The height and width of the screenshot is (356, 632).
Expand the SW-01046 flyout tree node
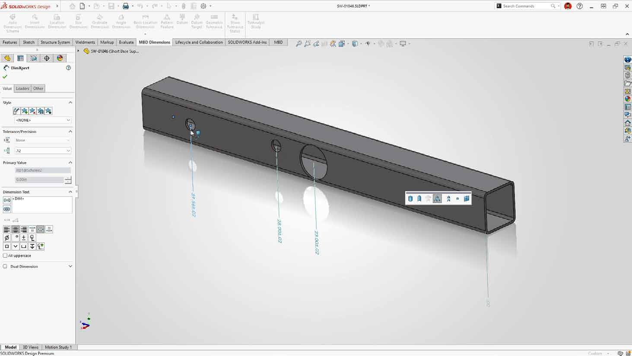point(78,51)
